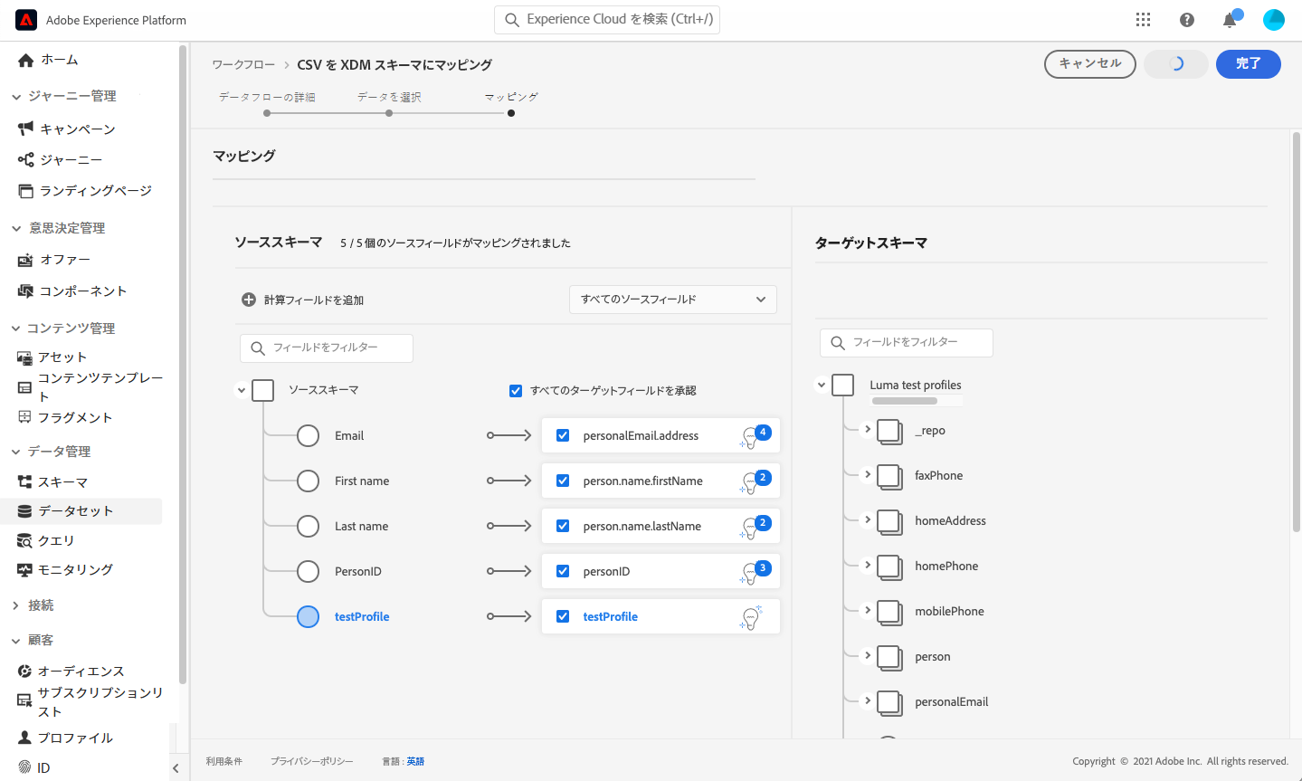The width and height of the screenshot is (1302, 781).
Task: Click the コンポーネント icon
Action: tap(25, 291)
